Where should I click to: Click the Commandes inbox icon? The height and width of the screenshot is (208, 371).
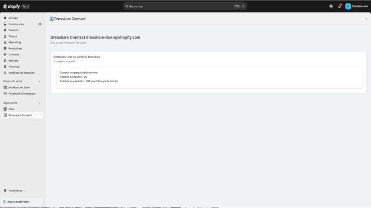click(5, 24)
